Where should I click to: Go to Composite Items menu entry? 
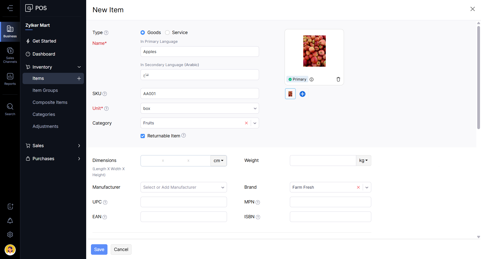coord(50,102)
